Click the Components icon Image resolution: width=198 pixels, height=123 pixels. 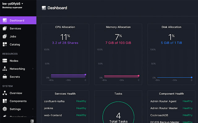coord(5,101)
